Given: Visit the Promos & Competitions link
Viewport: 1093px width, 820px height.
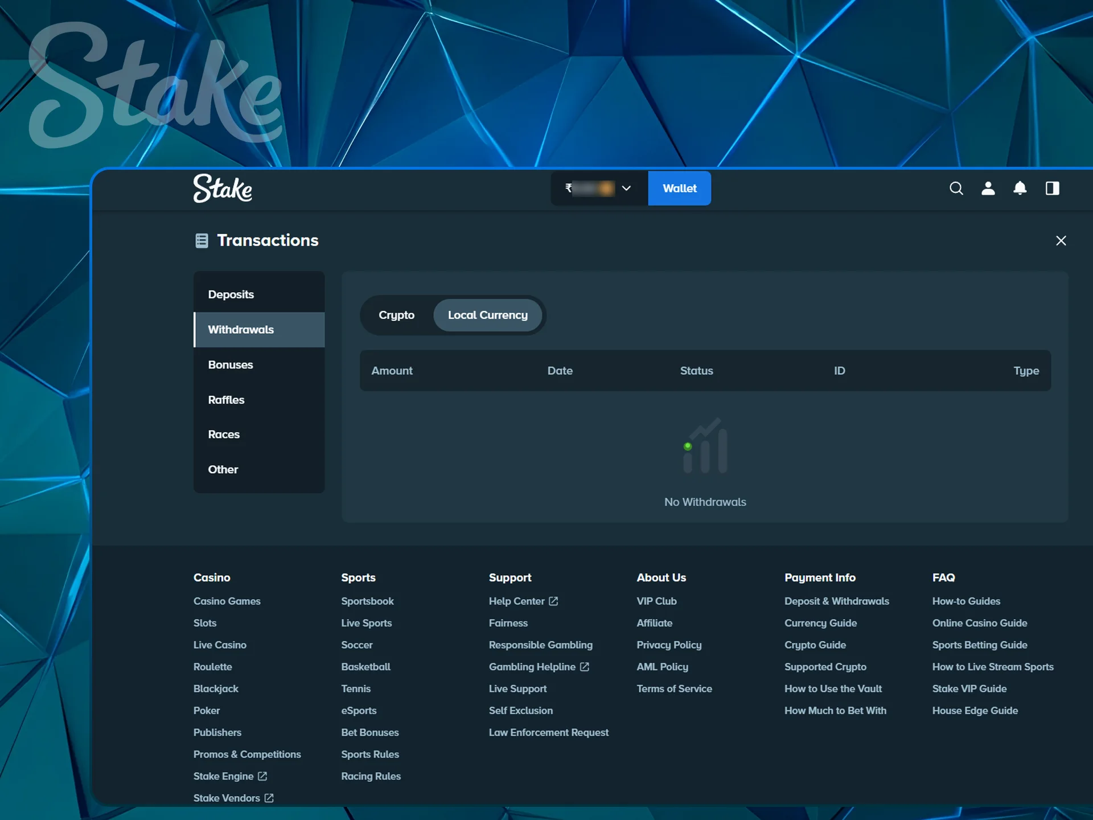Looking at the screenshot, I should point(247,755).
